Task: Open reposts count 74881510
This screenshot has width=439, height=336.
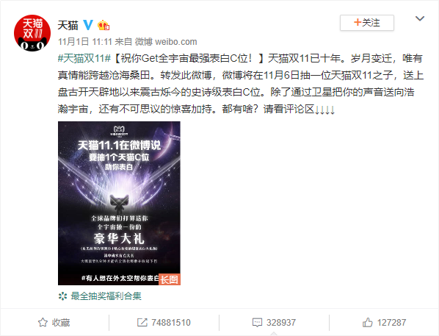Action: 171,323
